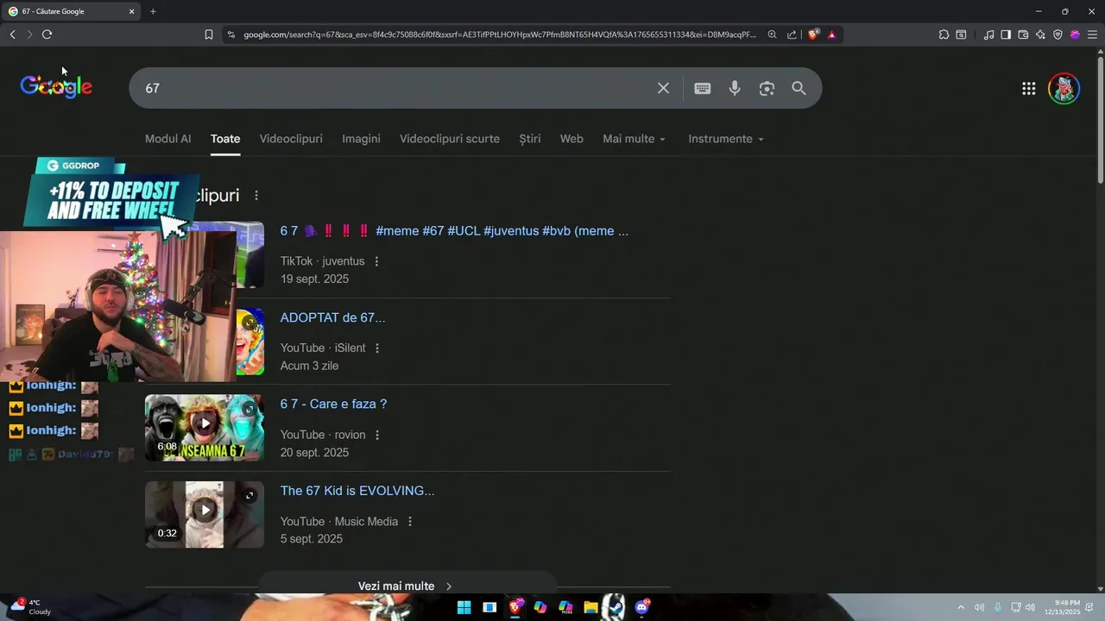Open the weather widget showing 4°C Cloudy
Viewport: 1105px width, 621px height.
31,607
